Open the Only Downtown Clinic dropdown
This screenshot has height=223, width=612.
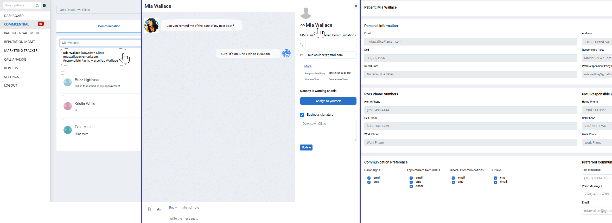(99, 10)
